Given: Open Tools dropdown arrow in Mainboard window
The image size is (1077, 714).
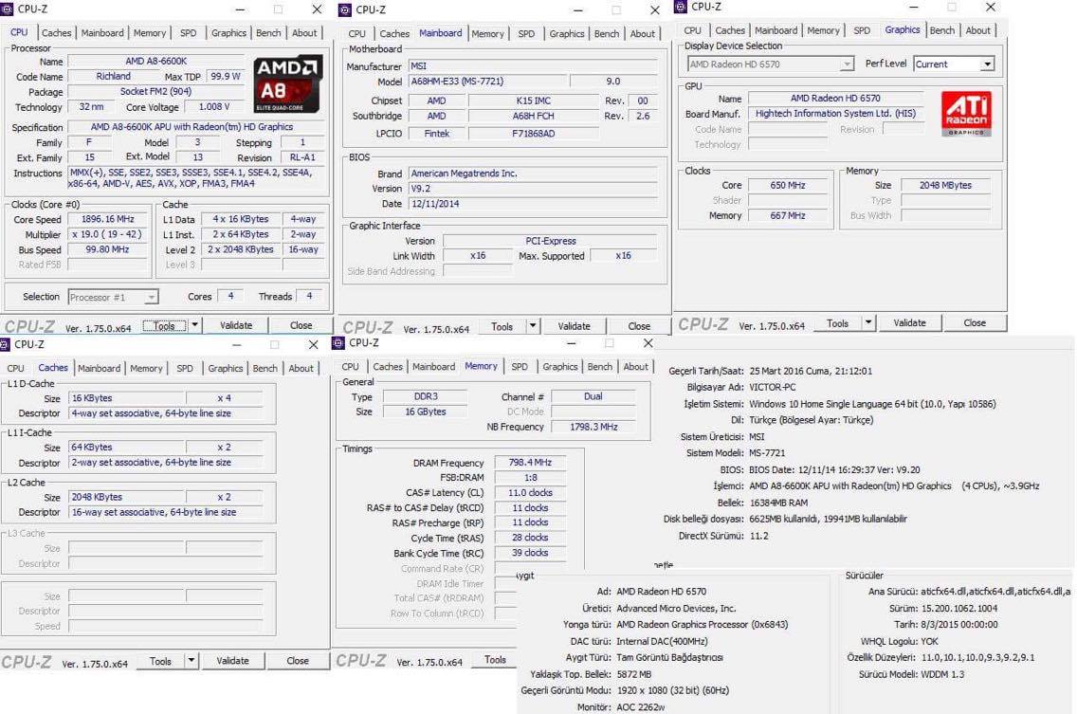Looking at the screenshot, I should [x=532, y=326].
